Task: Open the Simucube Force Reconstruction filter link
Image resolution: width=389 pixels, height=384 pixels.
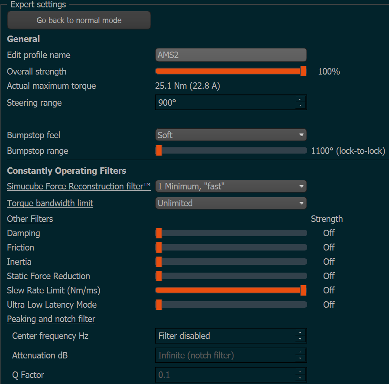Action: [x=78, y=186]
